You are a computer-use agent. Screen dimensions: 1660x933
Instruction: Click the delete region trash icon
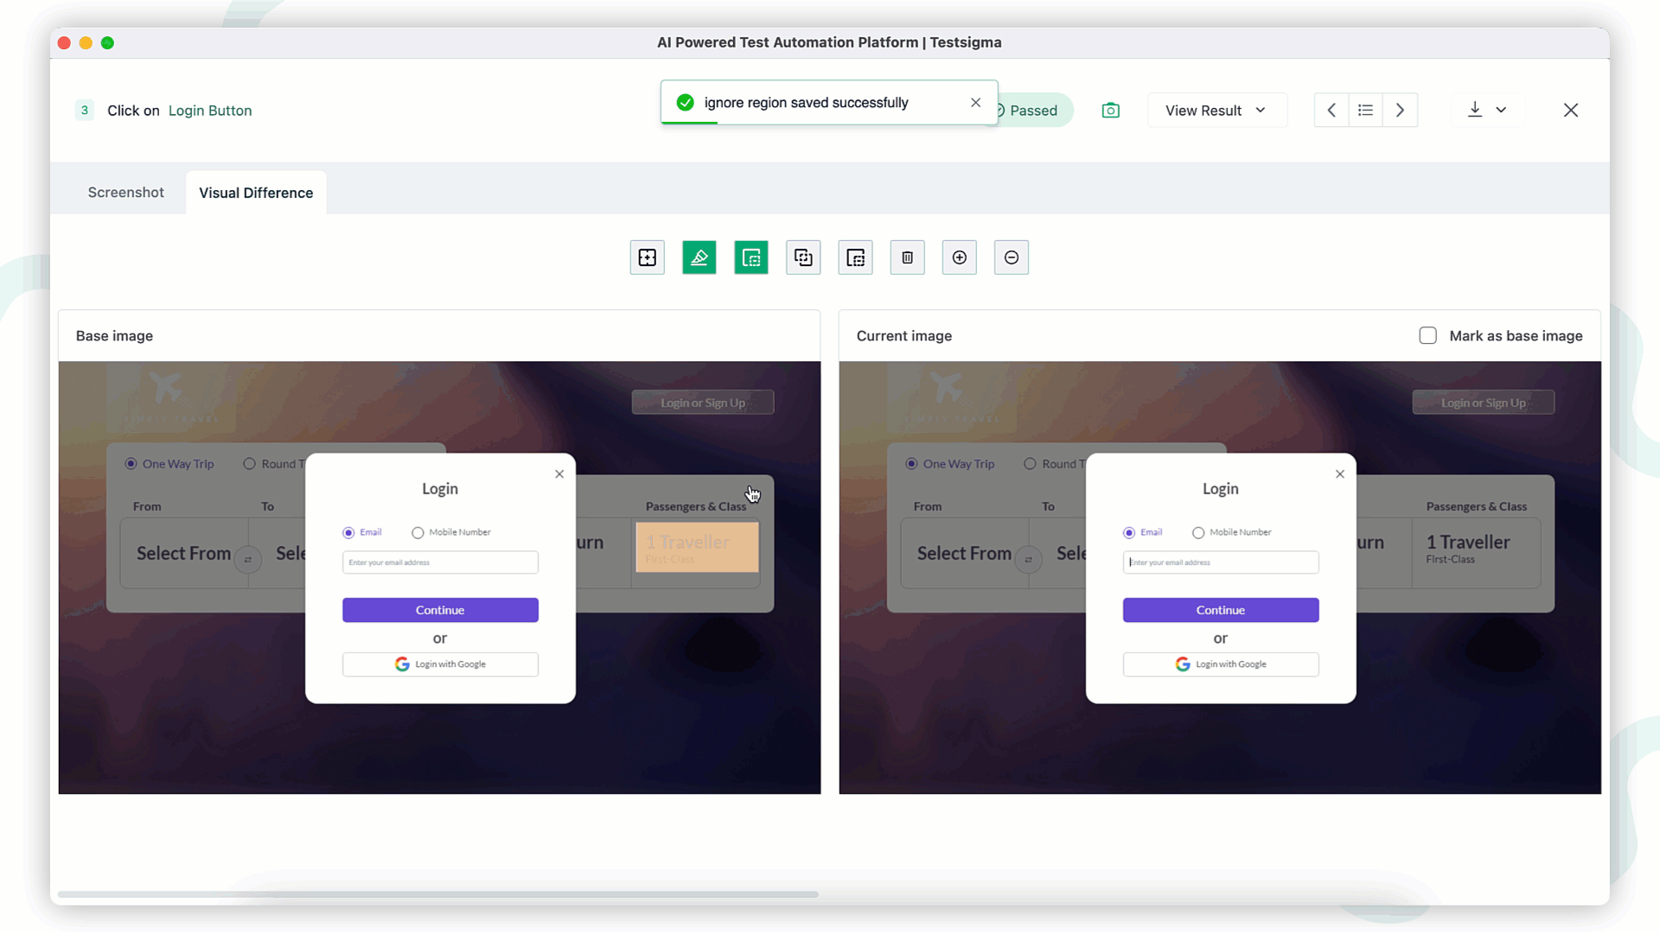pyautogui.click(x=907, y=257)
